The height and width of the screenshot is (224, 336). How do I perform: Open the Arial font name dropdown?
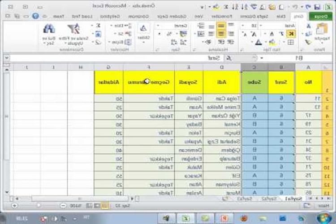(261, 26)
